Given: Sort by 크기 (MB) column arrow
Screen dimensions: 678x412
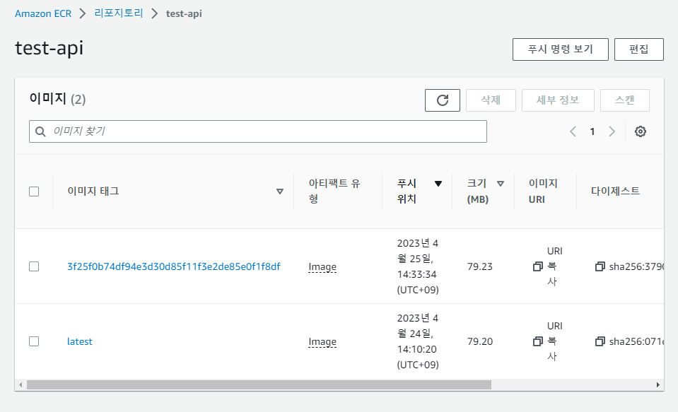Looking at the screenshot, I should [501, 184].
